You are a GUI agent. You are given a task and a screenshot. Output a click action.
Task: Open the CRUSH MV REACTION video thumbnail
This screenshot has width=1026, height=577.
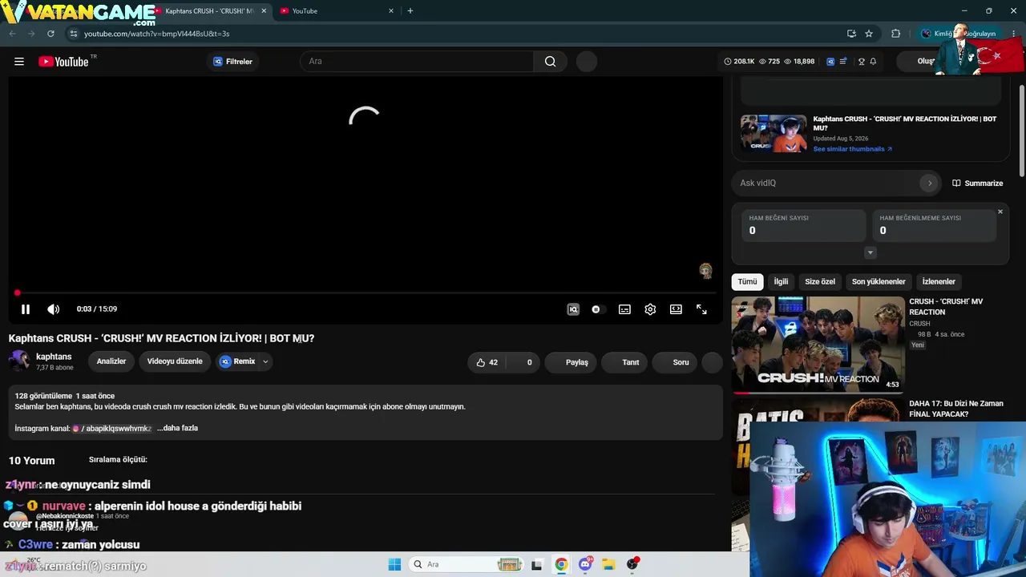(x=818, y=345)
